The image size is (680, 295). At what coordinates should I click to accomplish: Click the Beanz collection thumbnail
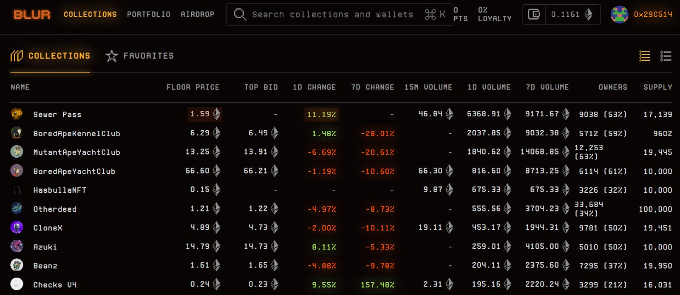tap(17, 265)
